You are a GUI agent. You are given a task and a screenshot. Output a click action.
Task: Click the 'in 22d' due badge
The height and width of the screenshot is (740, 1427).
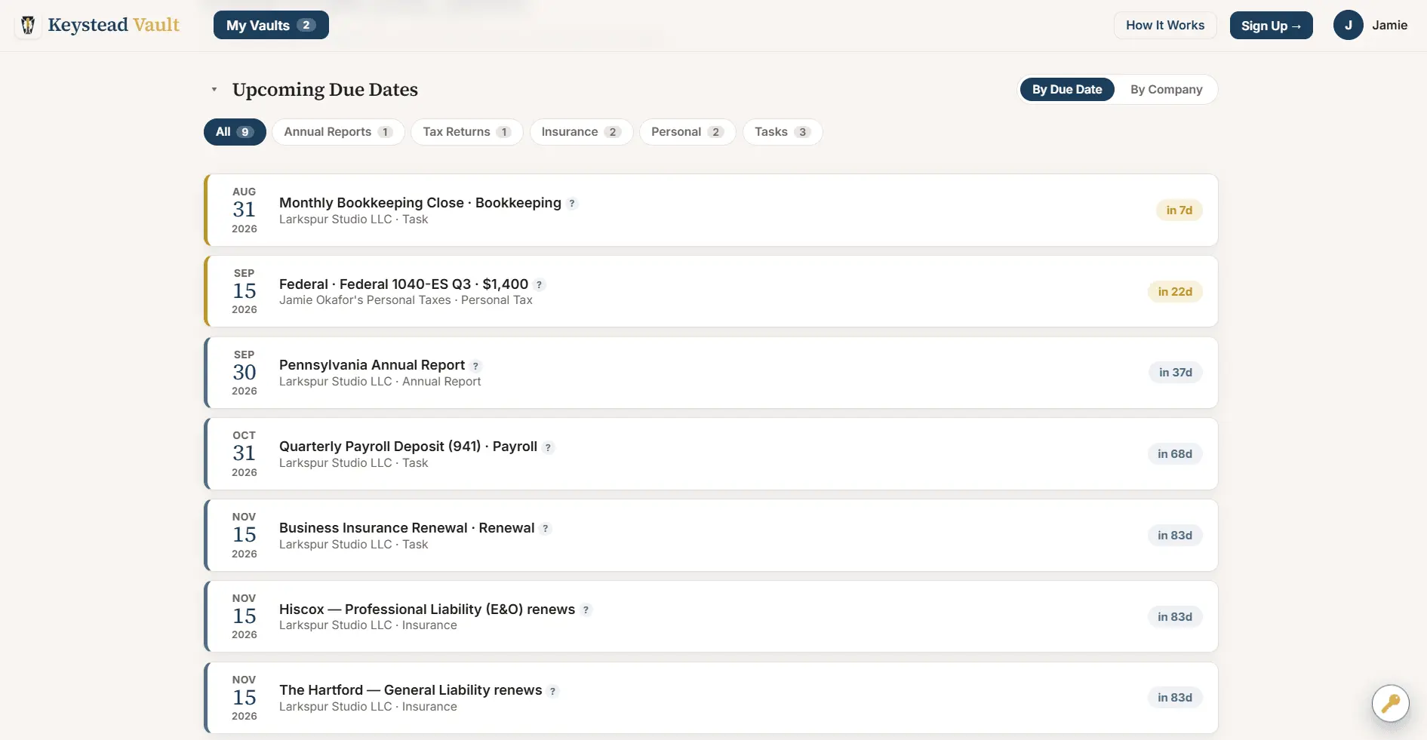pyautogui.click(x=1175, y=292)
